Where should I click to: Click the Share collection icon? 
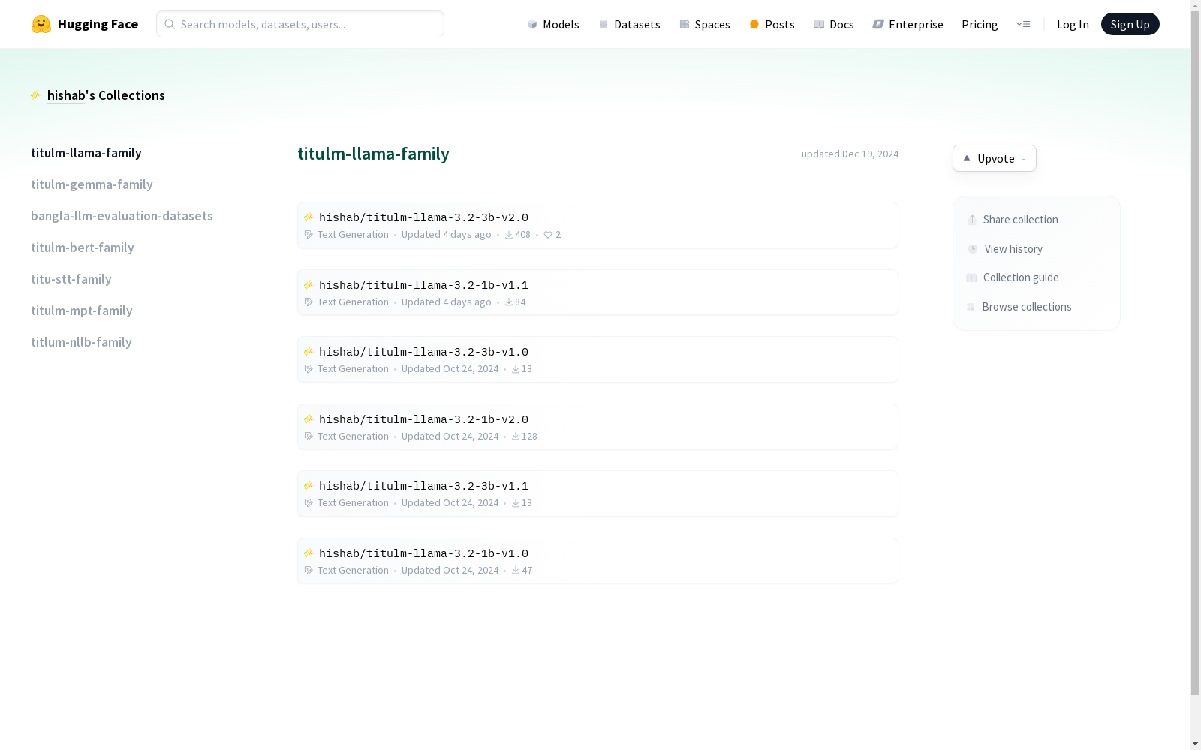[972, 220]
